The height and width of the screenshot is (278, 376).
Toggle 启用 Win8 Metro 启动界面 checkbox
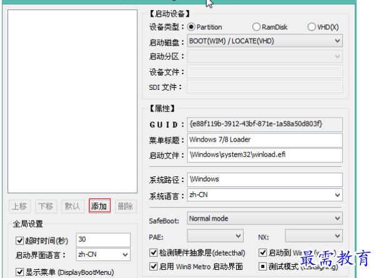[154, 266]
